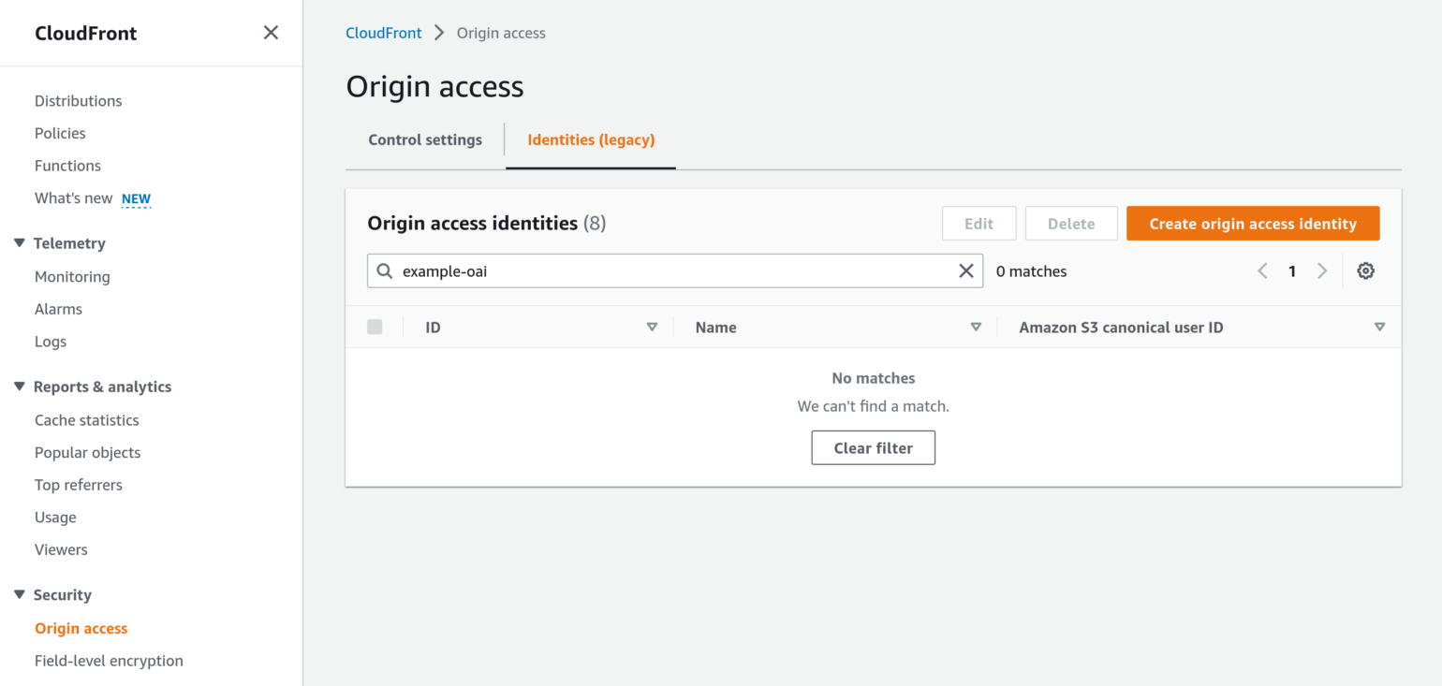Open Distributions in the sidebar

pos(79,101)
